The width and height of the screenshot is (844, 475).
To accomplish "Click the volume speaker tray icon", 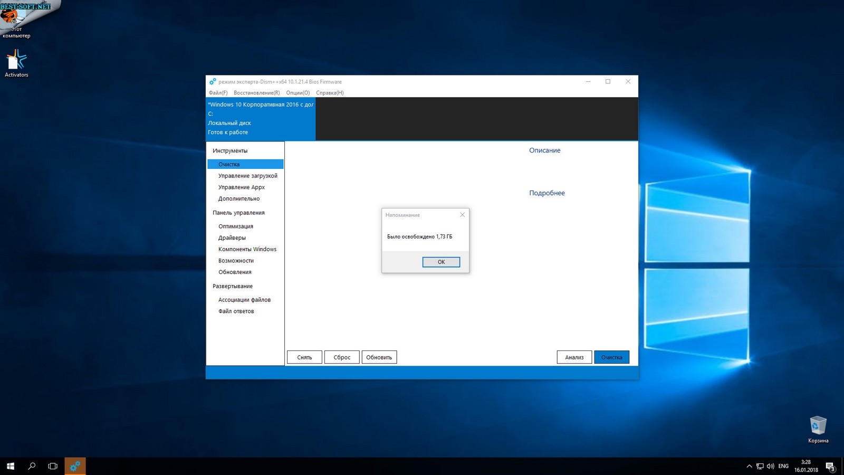I will coord(770,466).
